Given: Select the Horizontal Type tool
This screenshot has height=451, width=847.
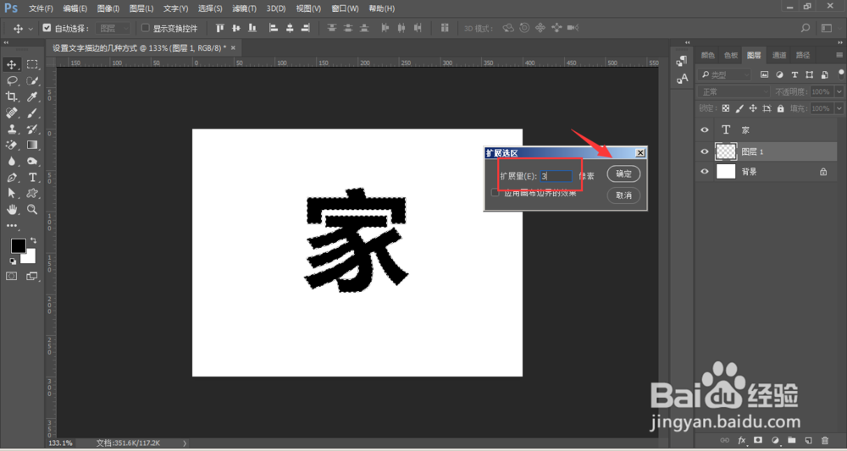Looking at the screenshot, I should (32, 178).
